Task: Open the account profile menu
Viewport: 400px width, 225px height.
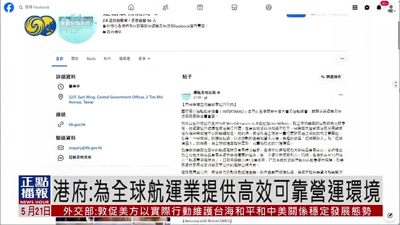Action: 391,8
